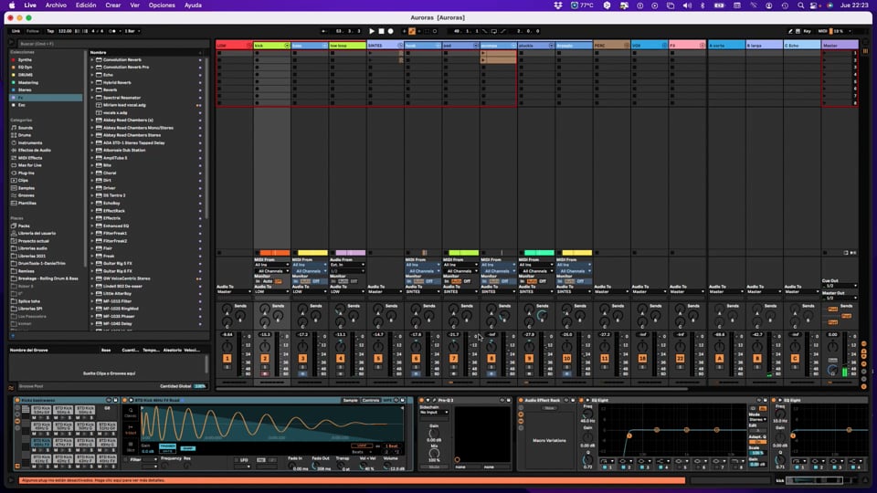Viewport: 877px width, 493px height.
Task: Toggle track activator 7
Action: 454,358
